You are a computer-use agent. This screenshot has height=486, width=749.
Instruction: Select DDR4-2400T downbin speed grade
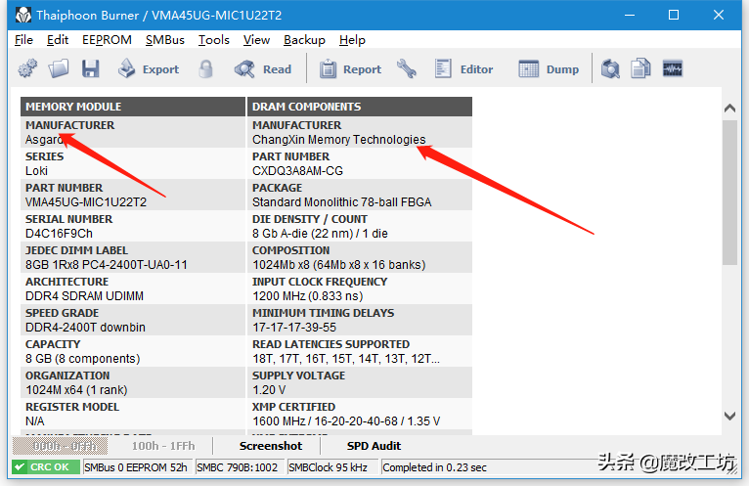tap(85, 328)
